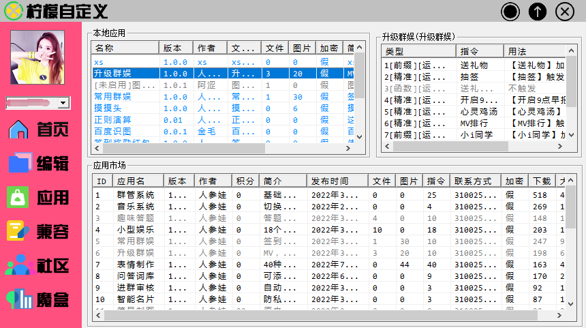Select local app '摸摸头'
The image size is (586, 328).
pos(223,108)
